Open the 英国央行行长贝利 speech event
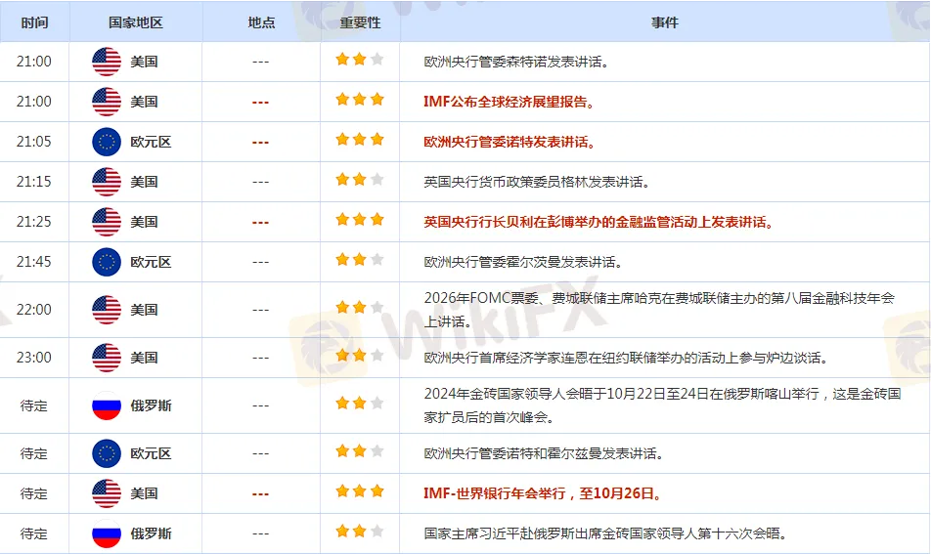Viewport: 931px width, 554px height. [x=598, y=222]
